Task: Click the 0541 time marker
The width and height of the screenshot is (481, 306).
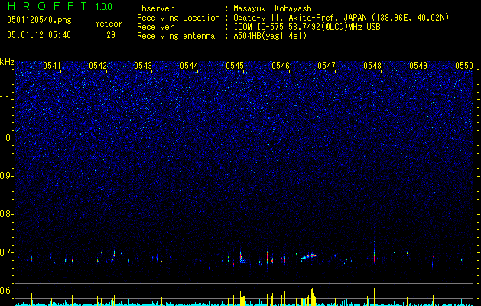Action: click(x=52, y=66)
